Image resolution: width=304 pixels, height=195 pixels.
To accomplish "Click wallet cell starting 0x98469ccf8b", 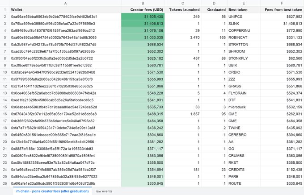I will coord(66,30).
